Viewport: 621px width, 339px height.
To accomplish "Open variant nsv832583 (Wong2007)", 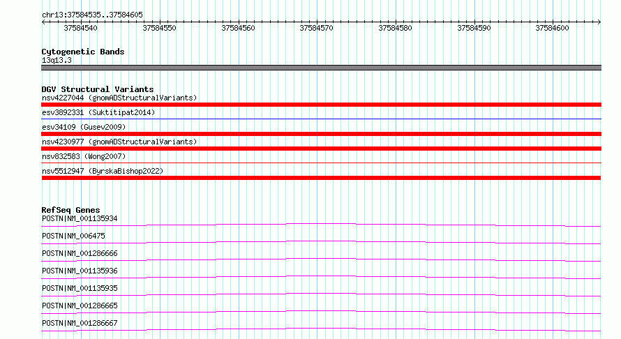I will pyautogui.click(x=84, y=156).
